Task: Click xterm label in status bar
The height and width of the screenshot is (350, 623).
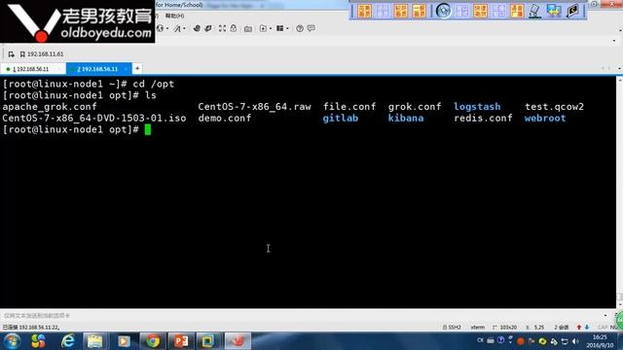Action: [478, 328]
